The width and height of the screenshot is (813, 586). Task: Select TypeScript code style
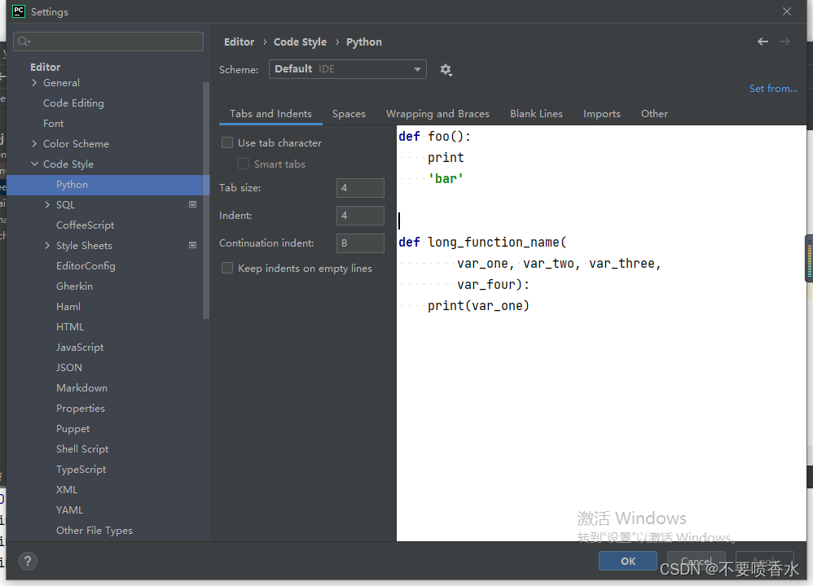pos(81,469)
